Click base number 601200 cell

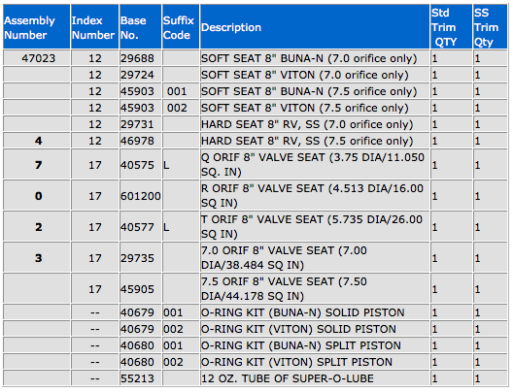(140, 196)
